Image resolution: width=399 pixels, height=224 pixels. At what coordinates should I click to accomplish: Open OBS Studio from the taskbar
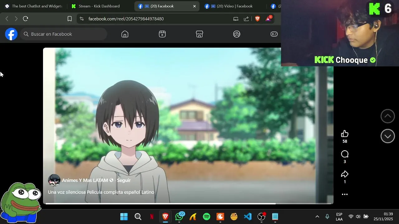pyautogui.click(x=262, y=217)
